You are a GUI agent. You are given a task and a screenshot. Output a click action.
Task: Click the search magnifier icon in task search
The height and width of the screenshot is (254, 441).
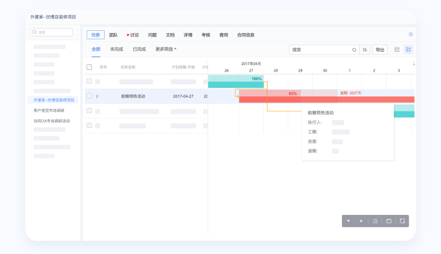(354, 50)
